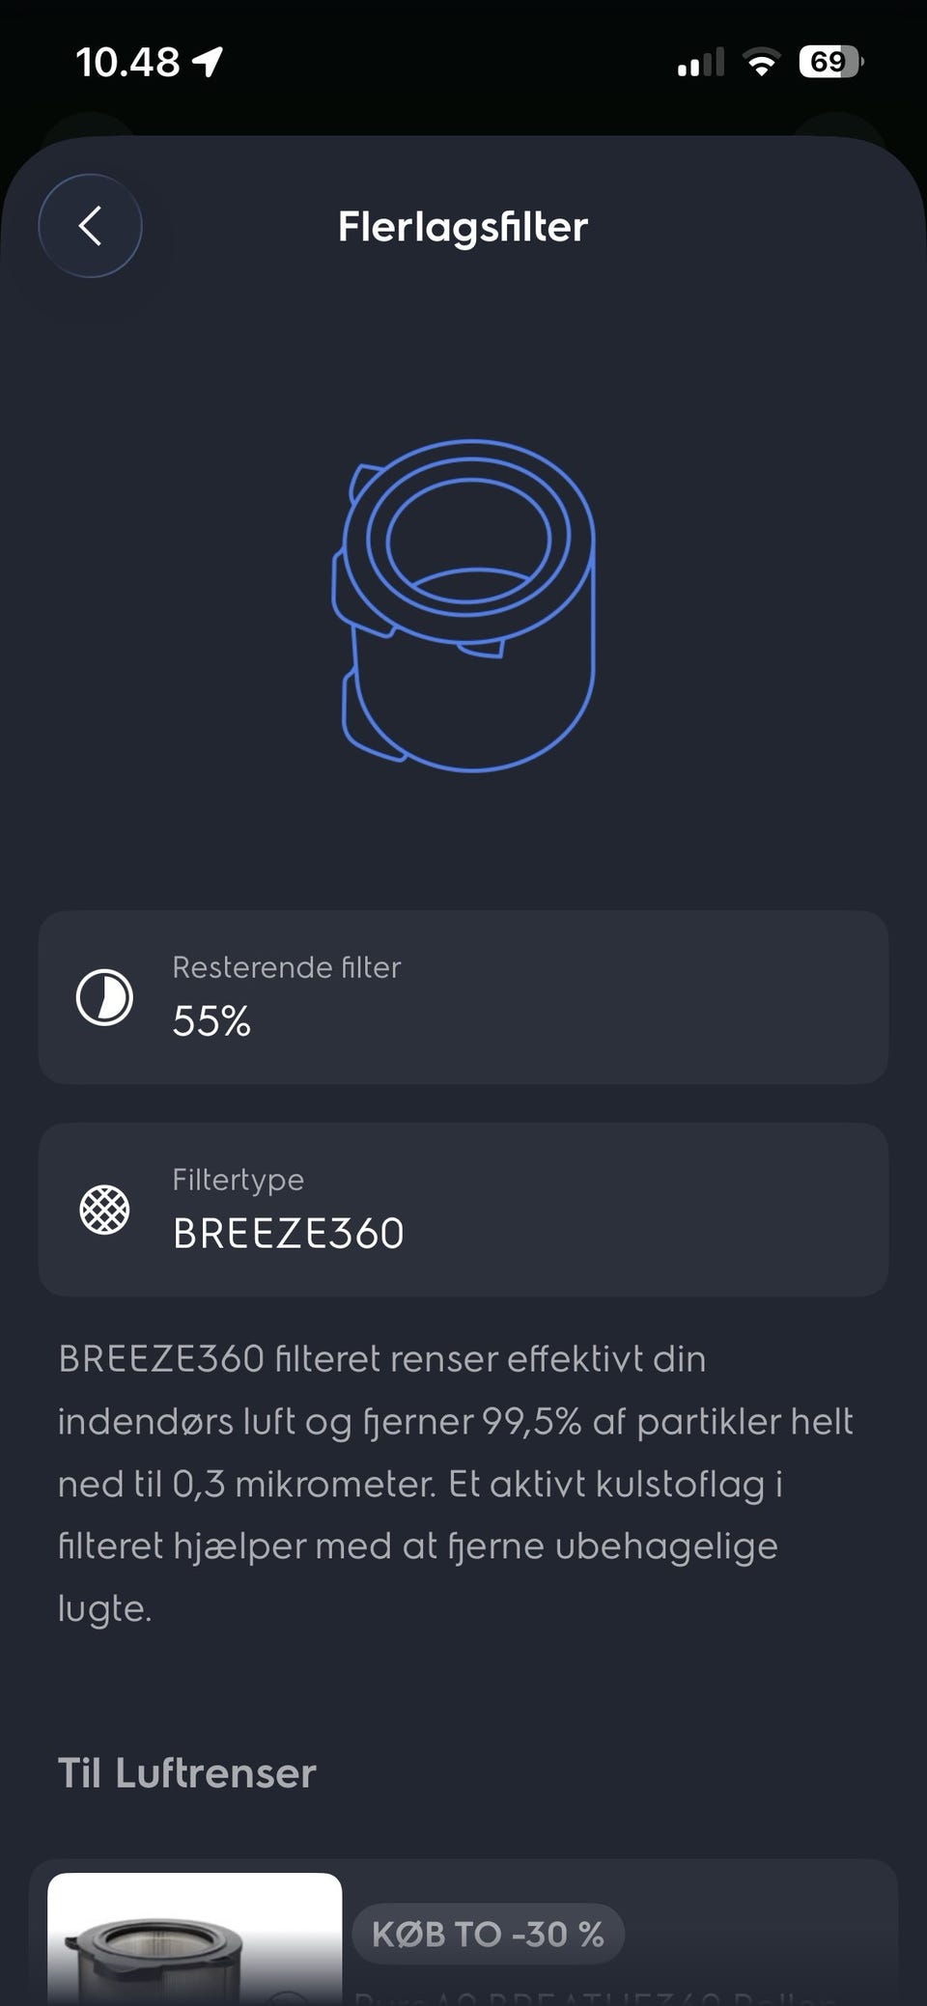This screenshot has width=927, height=2006.
Task: Tap the BREEZE360 description paragraph
Action: (456, 1484)
